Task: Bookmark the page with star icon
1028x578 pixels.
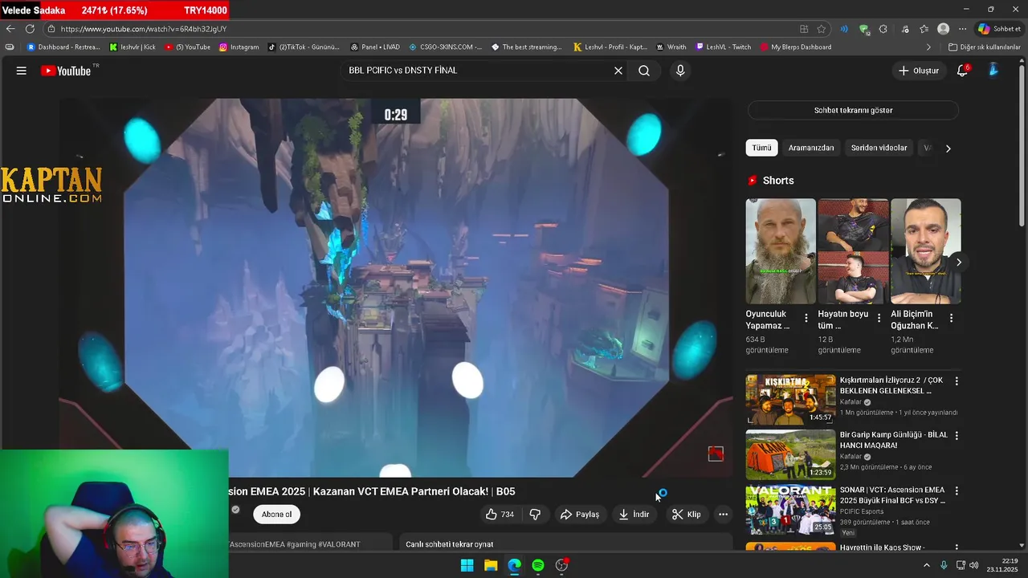Action: (x=822, y=29)
